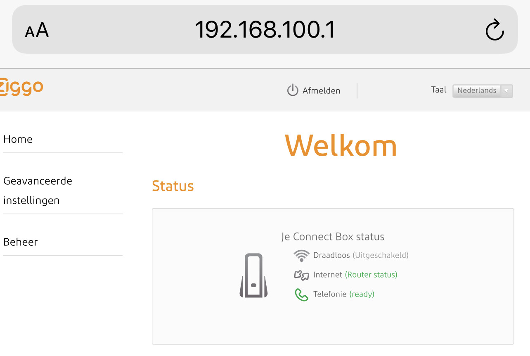The height and width of the screenshot is (356, 530).
Task: Click the Connect Box modem image
Action: coord(253,275)
